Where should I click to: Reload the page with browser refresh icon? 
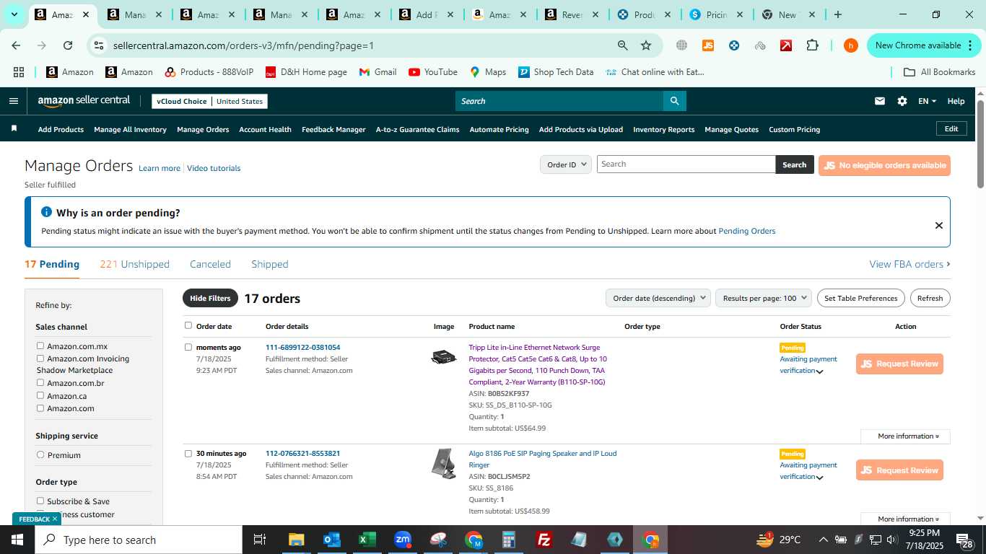click(67, 45)
